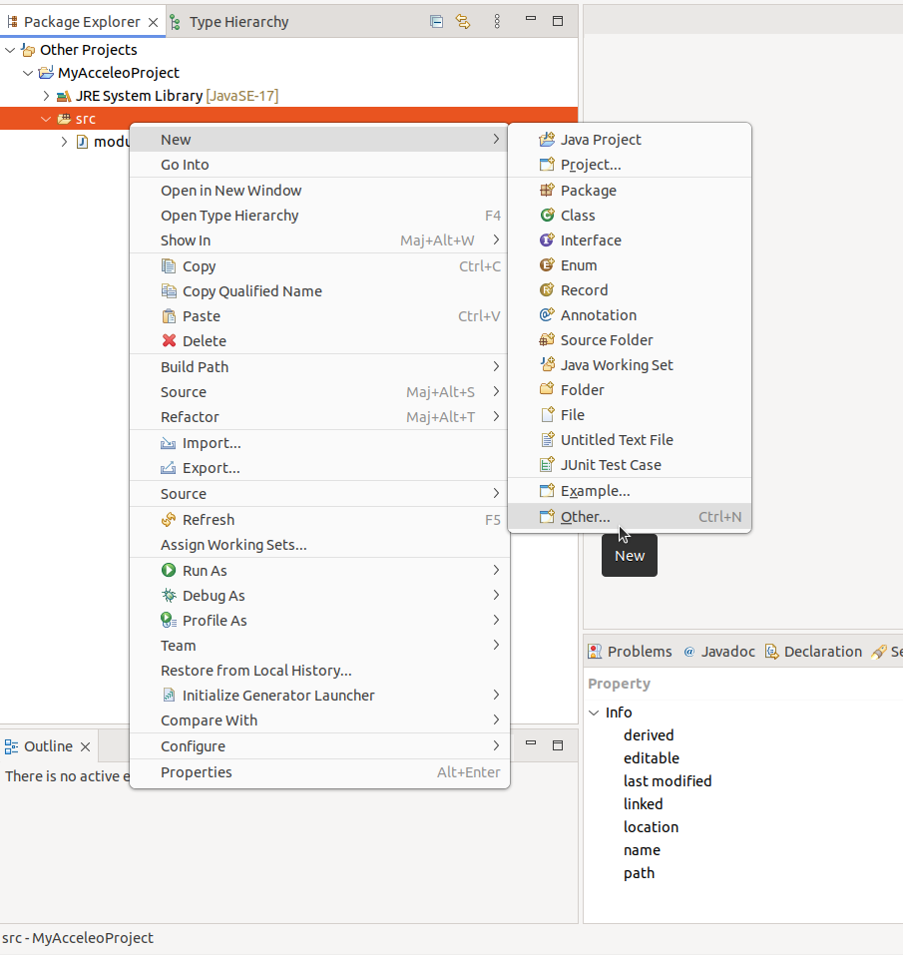This screenshot has height=955, width=903.
Task: Create a JUnit Test Case
Action: click(x=610, y=465)
